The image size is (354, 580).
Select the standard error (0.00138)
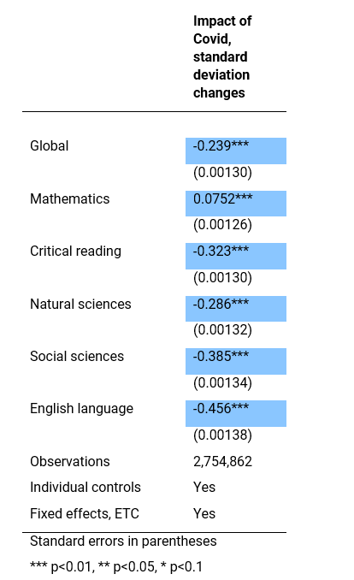tap(222, 435)
